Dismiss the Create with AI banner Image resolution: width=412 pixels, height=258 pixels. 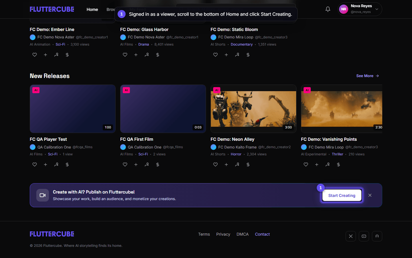point(370,195)
